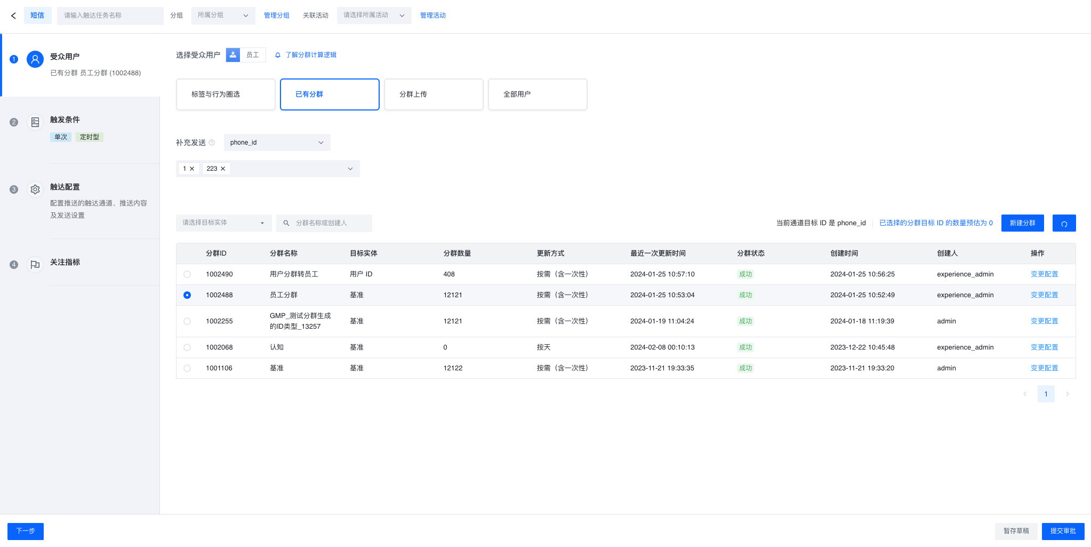The width and height of the screenshot is (1091, 547).
Task: Click the 新建分群 button
Action: (x=1022, y=223)
